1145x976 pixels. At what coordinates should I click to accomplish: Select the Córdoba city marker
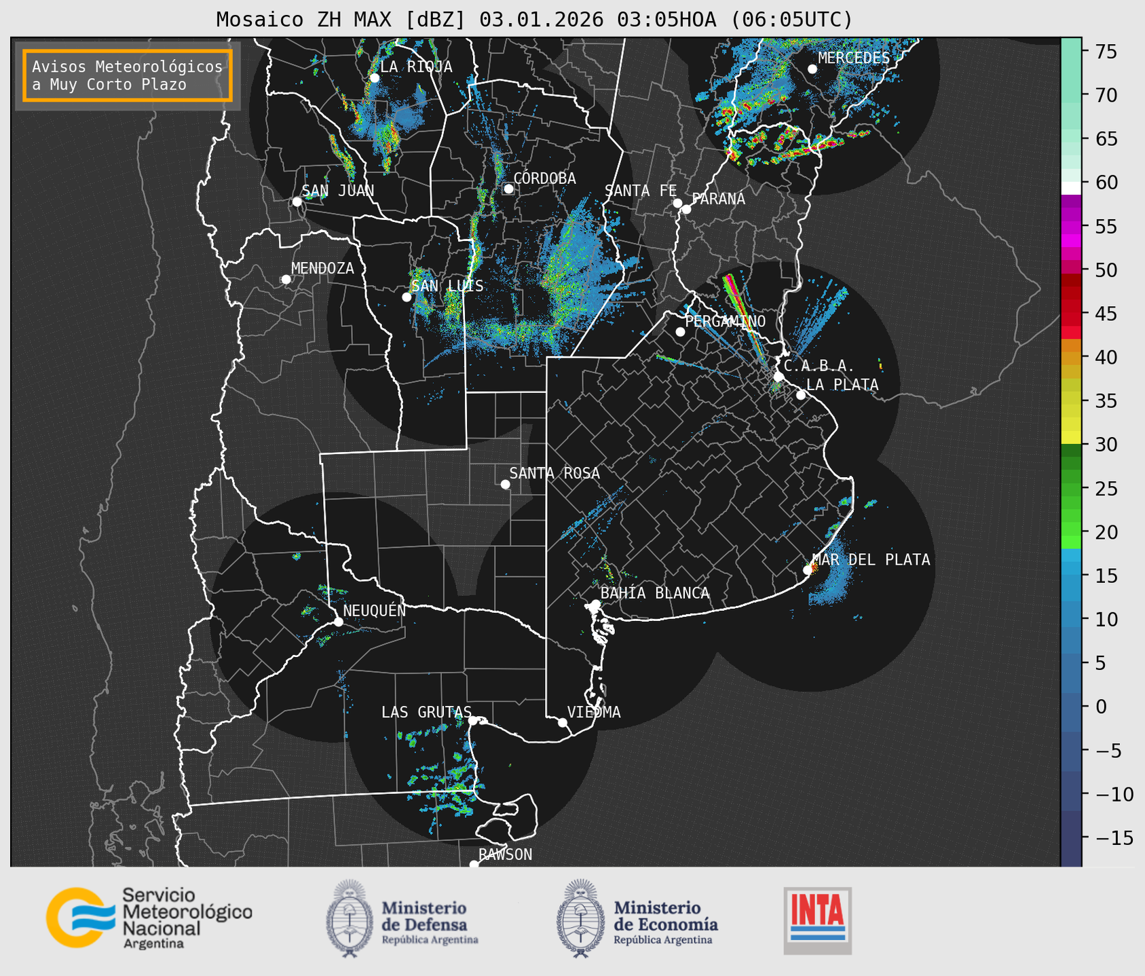point(508,189)
